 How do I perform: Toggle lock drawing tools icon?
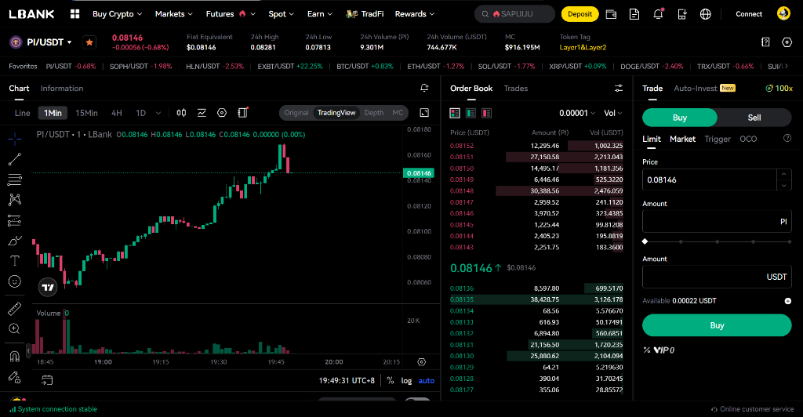click(x=15, y=377)
